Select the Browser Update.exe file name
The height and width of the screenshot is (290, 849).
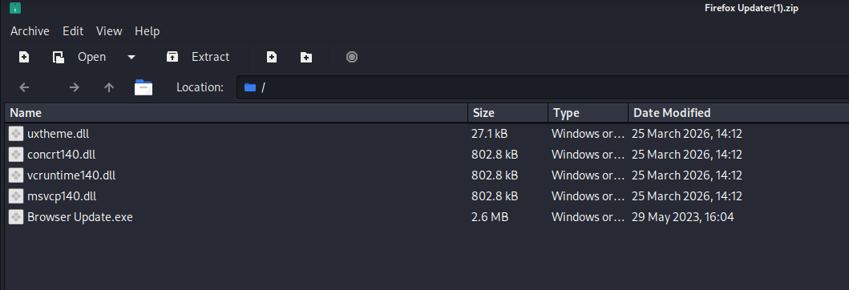click(79, 217)
